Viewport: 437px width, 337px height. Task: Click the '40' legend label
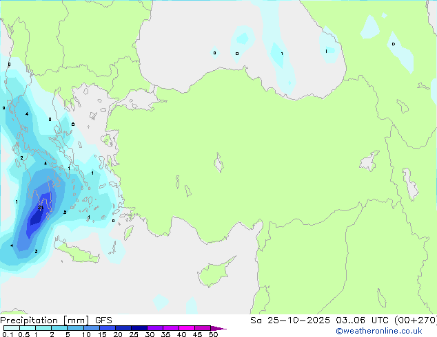181,334
